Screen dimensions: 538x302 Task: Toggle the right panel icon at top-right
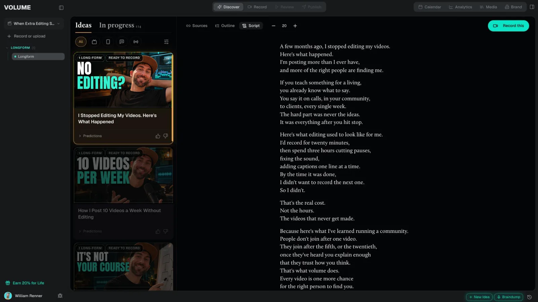(x=532, y=7)
